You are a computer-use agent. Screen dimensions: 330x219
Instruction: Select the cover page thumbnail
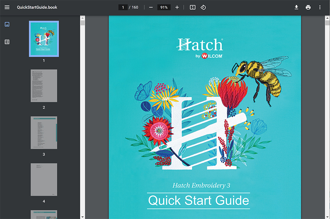pyautogui.click(x=44, y=39)
